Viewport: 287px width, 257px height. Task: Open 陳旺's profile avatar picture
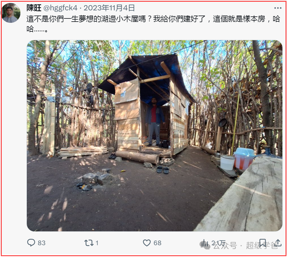tap(11, 13)
